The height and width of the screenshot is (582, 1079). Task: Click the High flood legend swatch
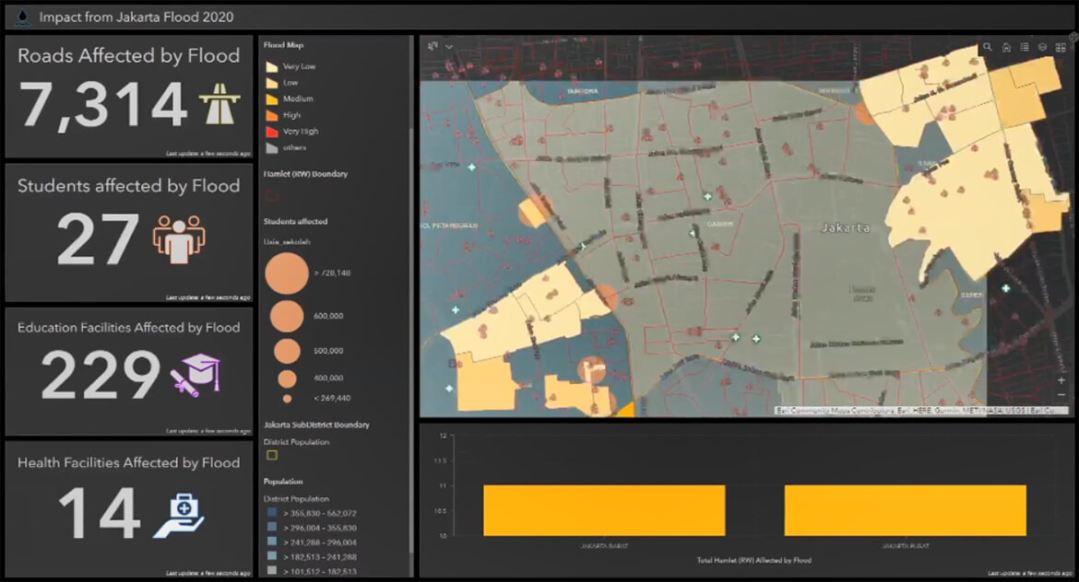tap(272, 115)
